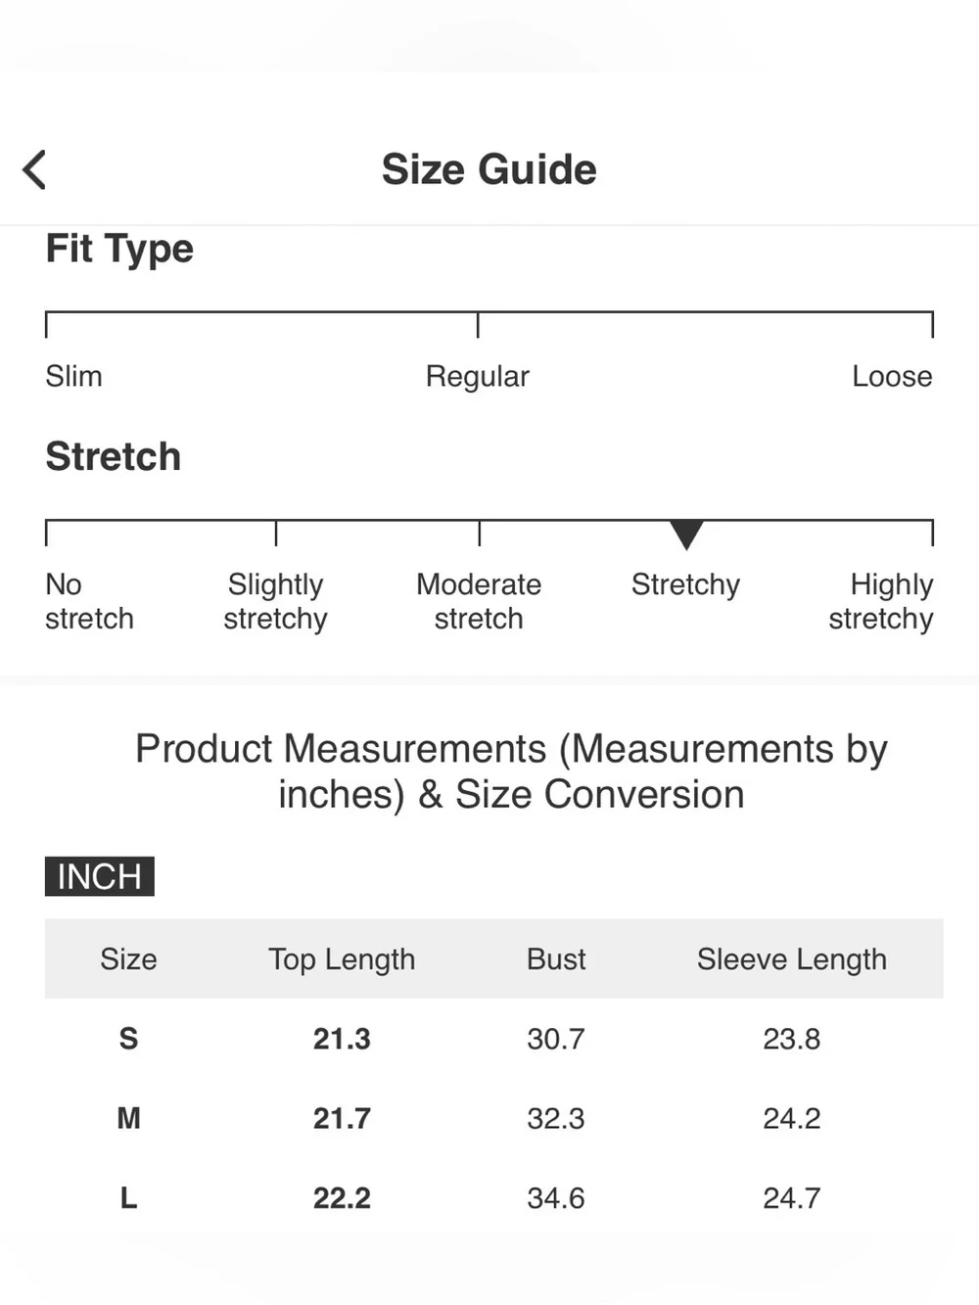Go back using the left chevron arrow

pyautogui.click(x=34, y=169)
